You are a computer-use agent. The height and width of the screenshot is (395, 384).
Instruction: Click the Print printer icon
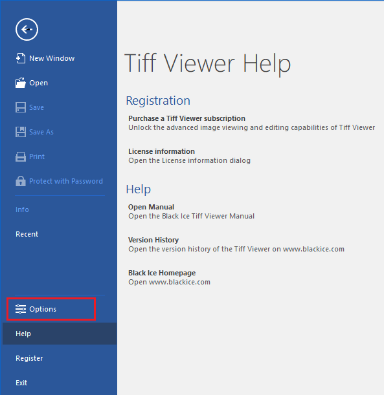coord(21,156)
